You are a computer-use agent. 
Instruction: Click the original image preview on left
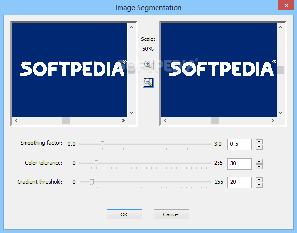pyautogui.click(x=70, y=70)
